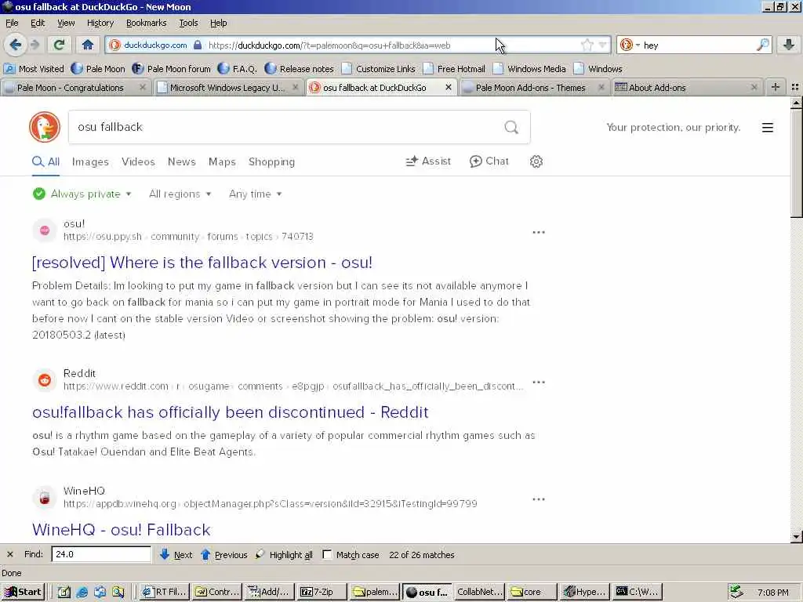This screenshot has height=602, width=803.
Task: Select the Shopping search tab
Action: pos(271,161)
